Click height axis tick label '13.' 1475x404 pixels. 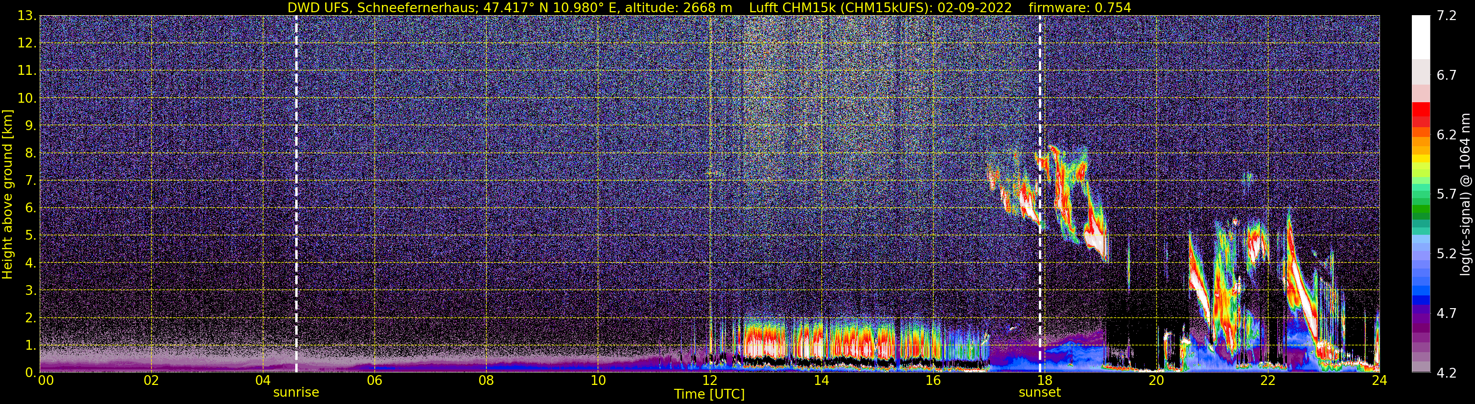point(27,16)
